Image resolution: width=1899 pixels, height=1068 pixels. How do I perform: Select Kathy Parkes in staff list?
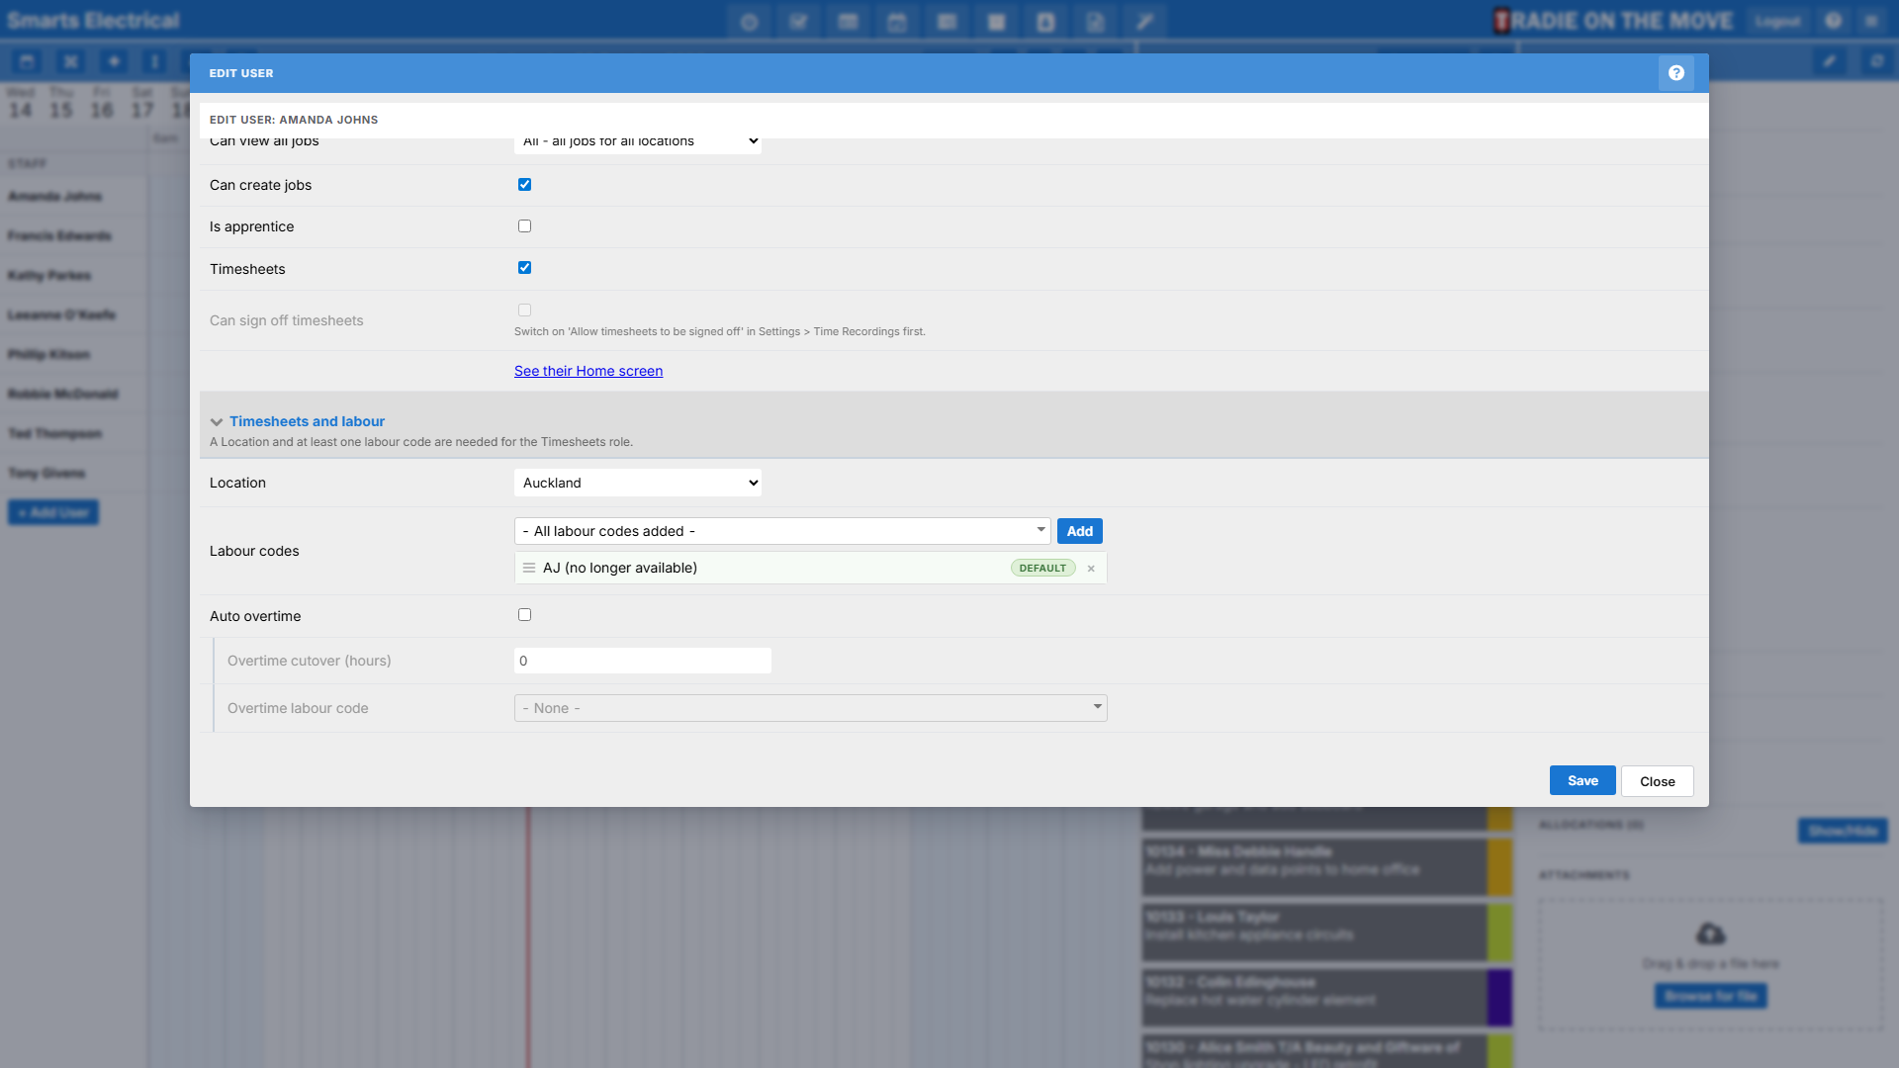(49, 275)
